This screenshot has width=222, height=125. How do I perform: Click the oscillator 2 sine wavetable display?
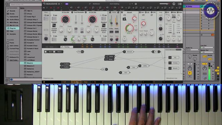click(x=93, y=19)
